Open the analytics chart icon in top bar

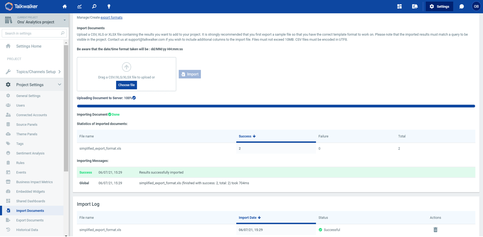pos(80,7)
